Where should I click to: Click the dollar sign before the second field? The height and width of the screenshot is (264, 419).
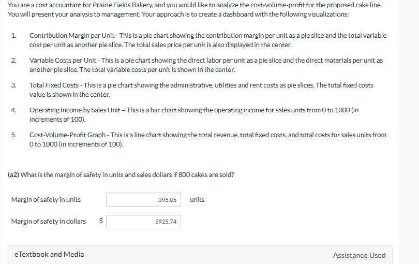pyautogui.click(x=101, y=222)
